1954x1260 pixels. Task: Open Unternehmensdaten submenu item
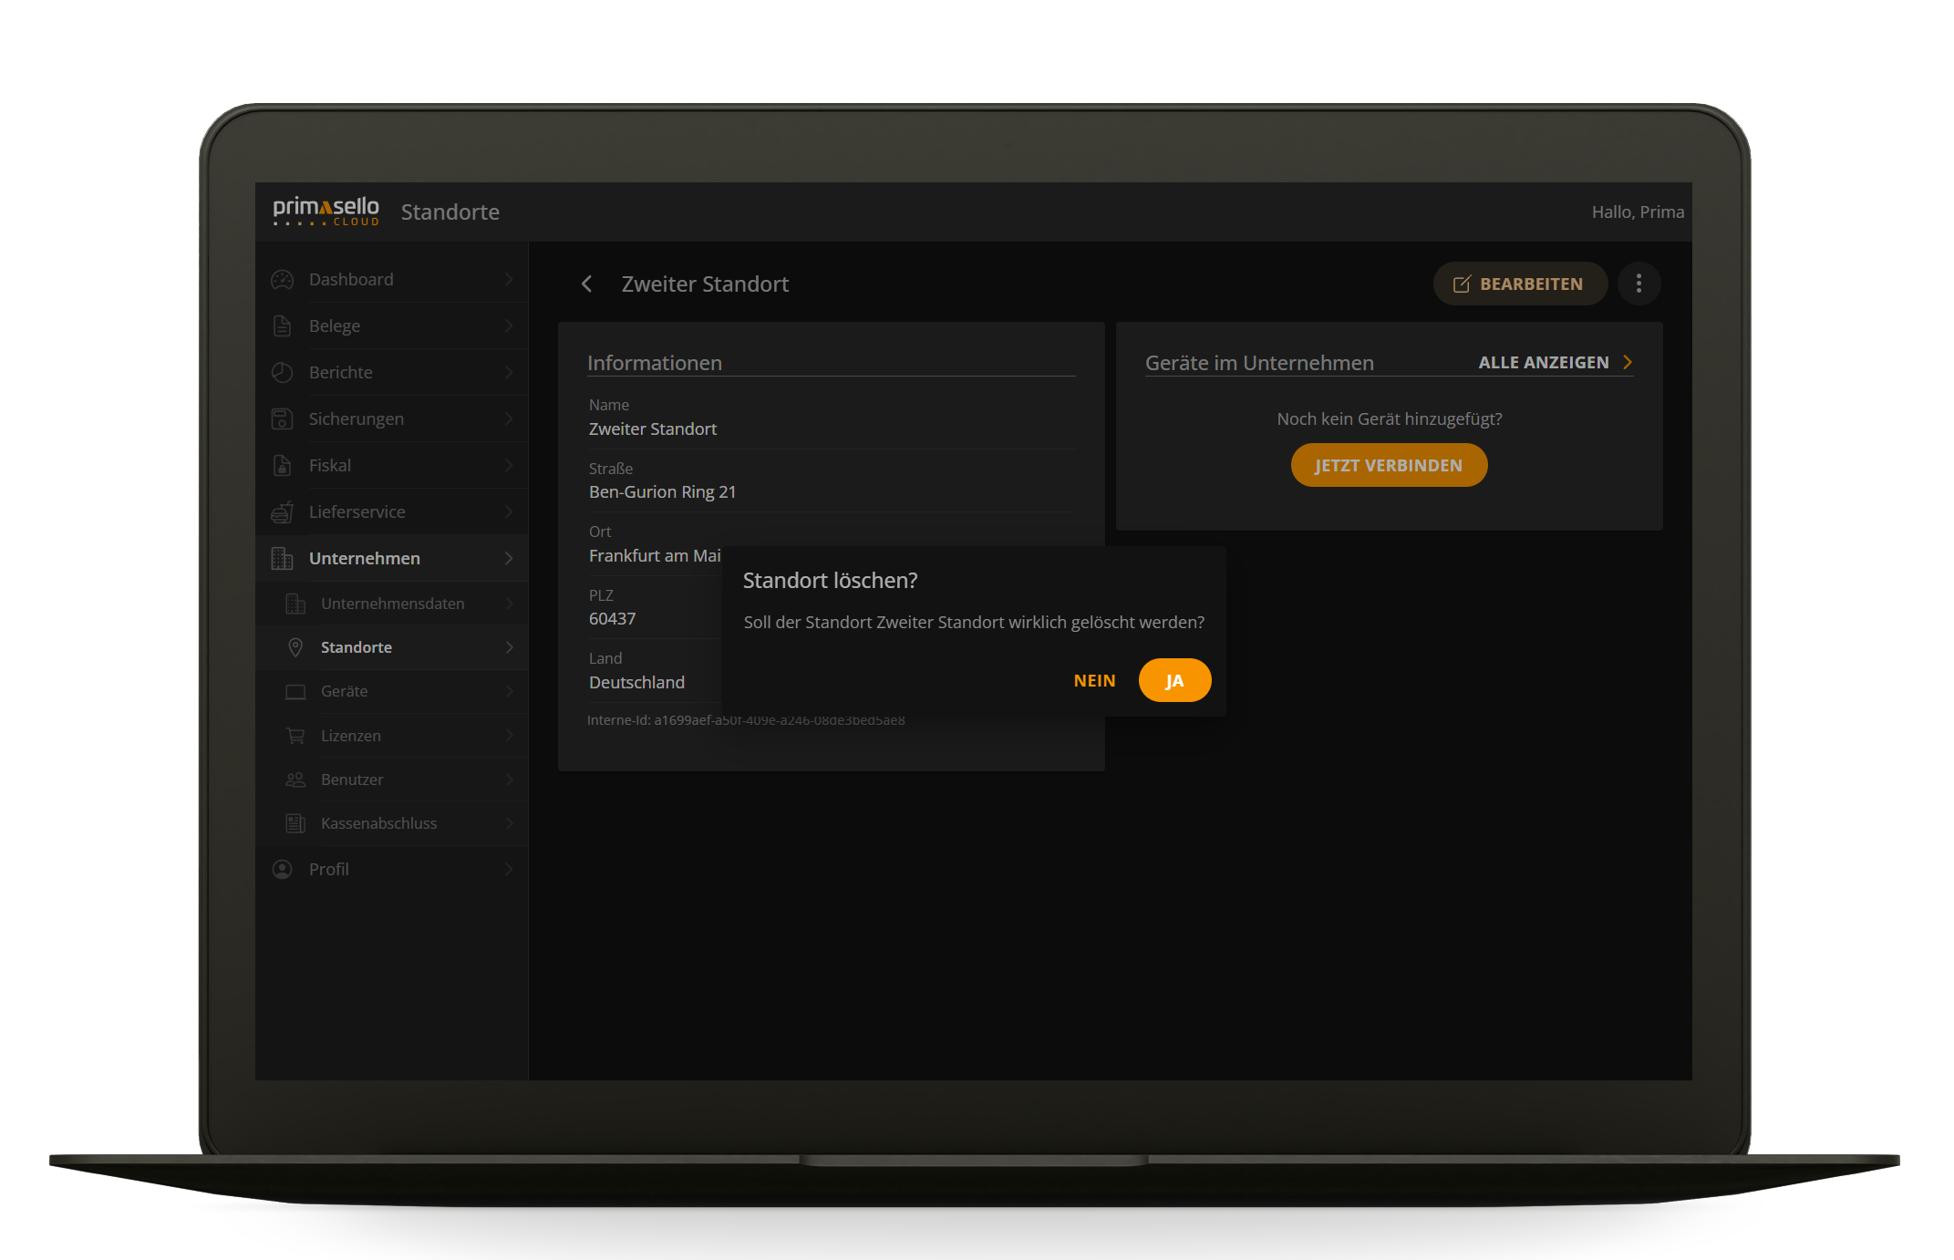pyautogui.click(x=392, y=604)
